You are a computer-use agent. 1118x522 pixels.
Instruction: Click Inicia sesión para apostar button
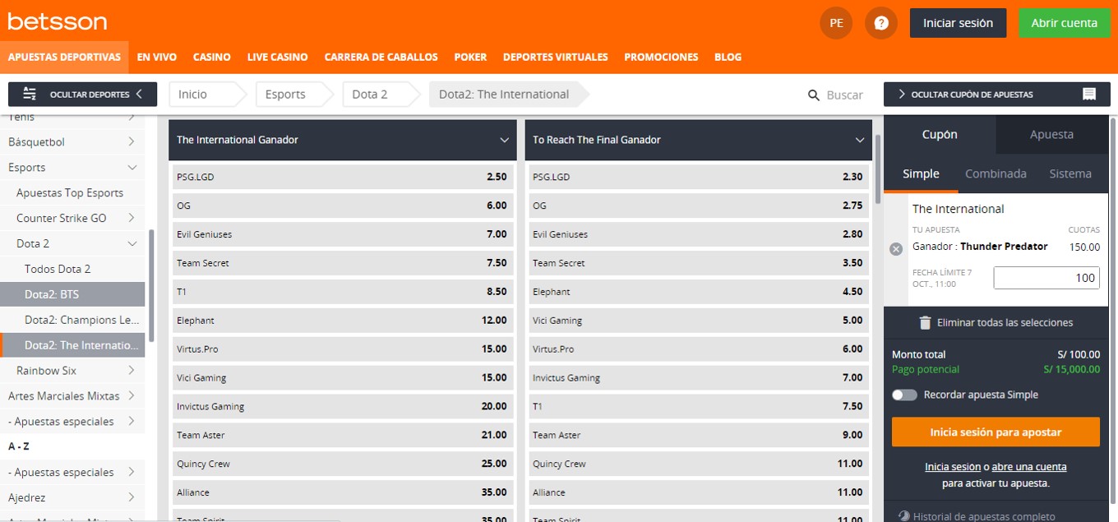996,432
